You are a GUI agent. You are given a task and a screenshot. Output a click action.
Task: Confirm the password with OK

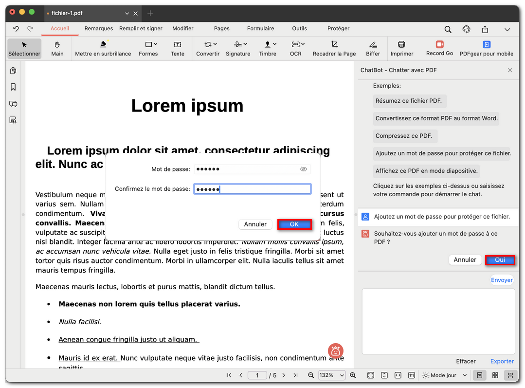294,224
